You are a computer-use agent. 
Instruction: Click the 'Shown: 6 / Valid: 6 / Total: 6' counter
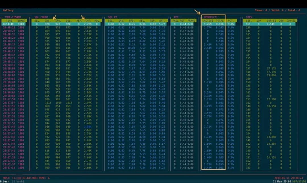pos(277,10)
